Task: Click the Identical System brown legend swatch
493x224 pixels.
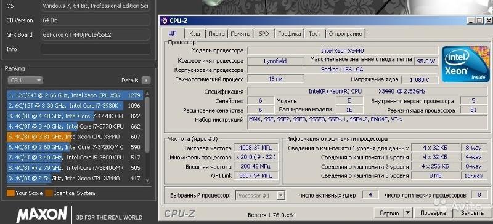Action: [49, 193]
